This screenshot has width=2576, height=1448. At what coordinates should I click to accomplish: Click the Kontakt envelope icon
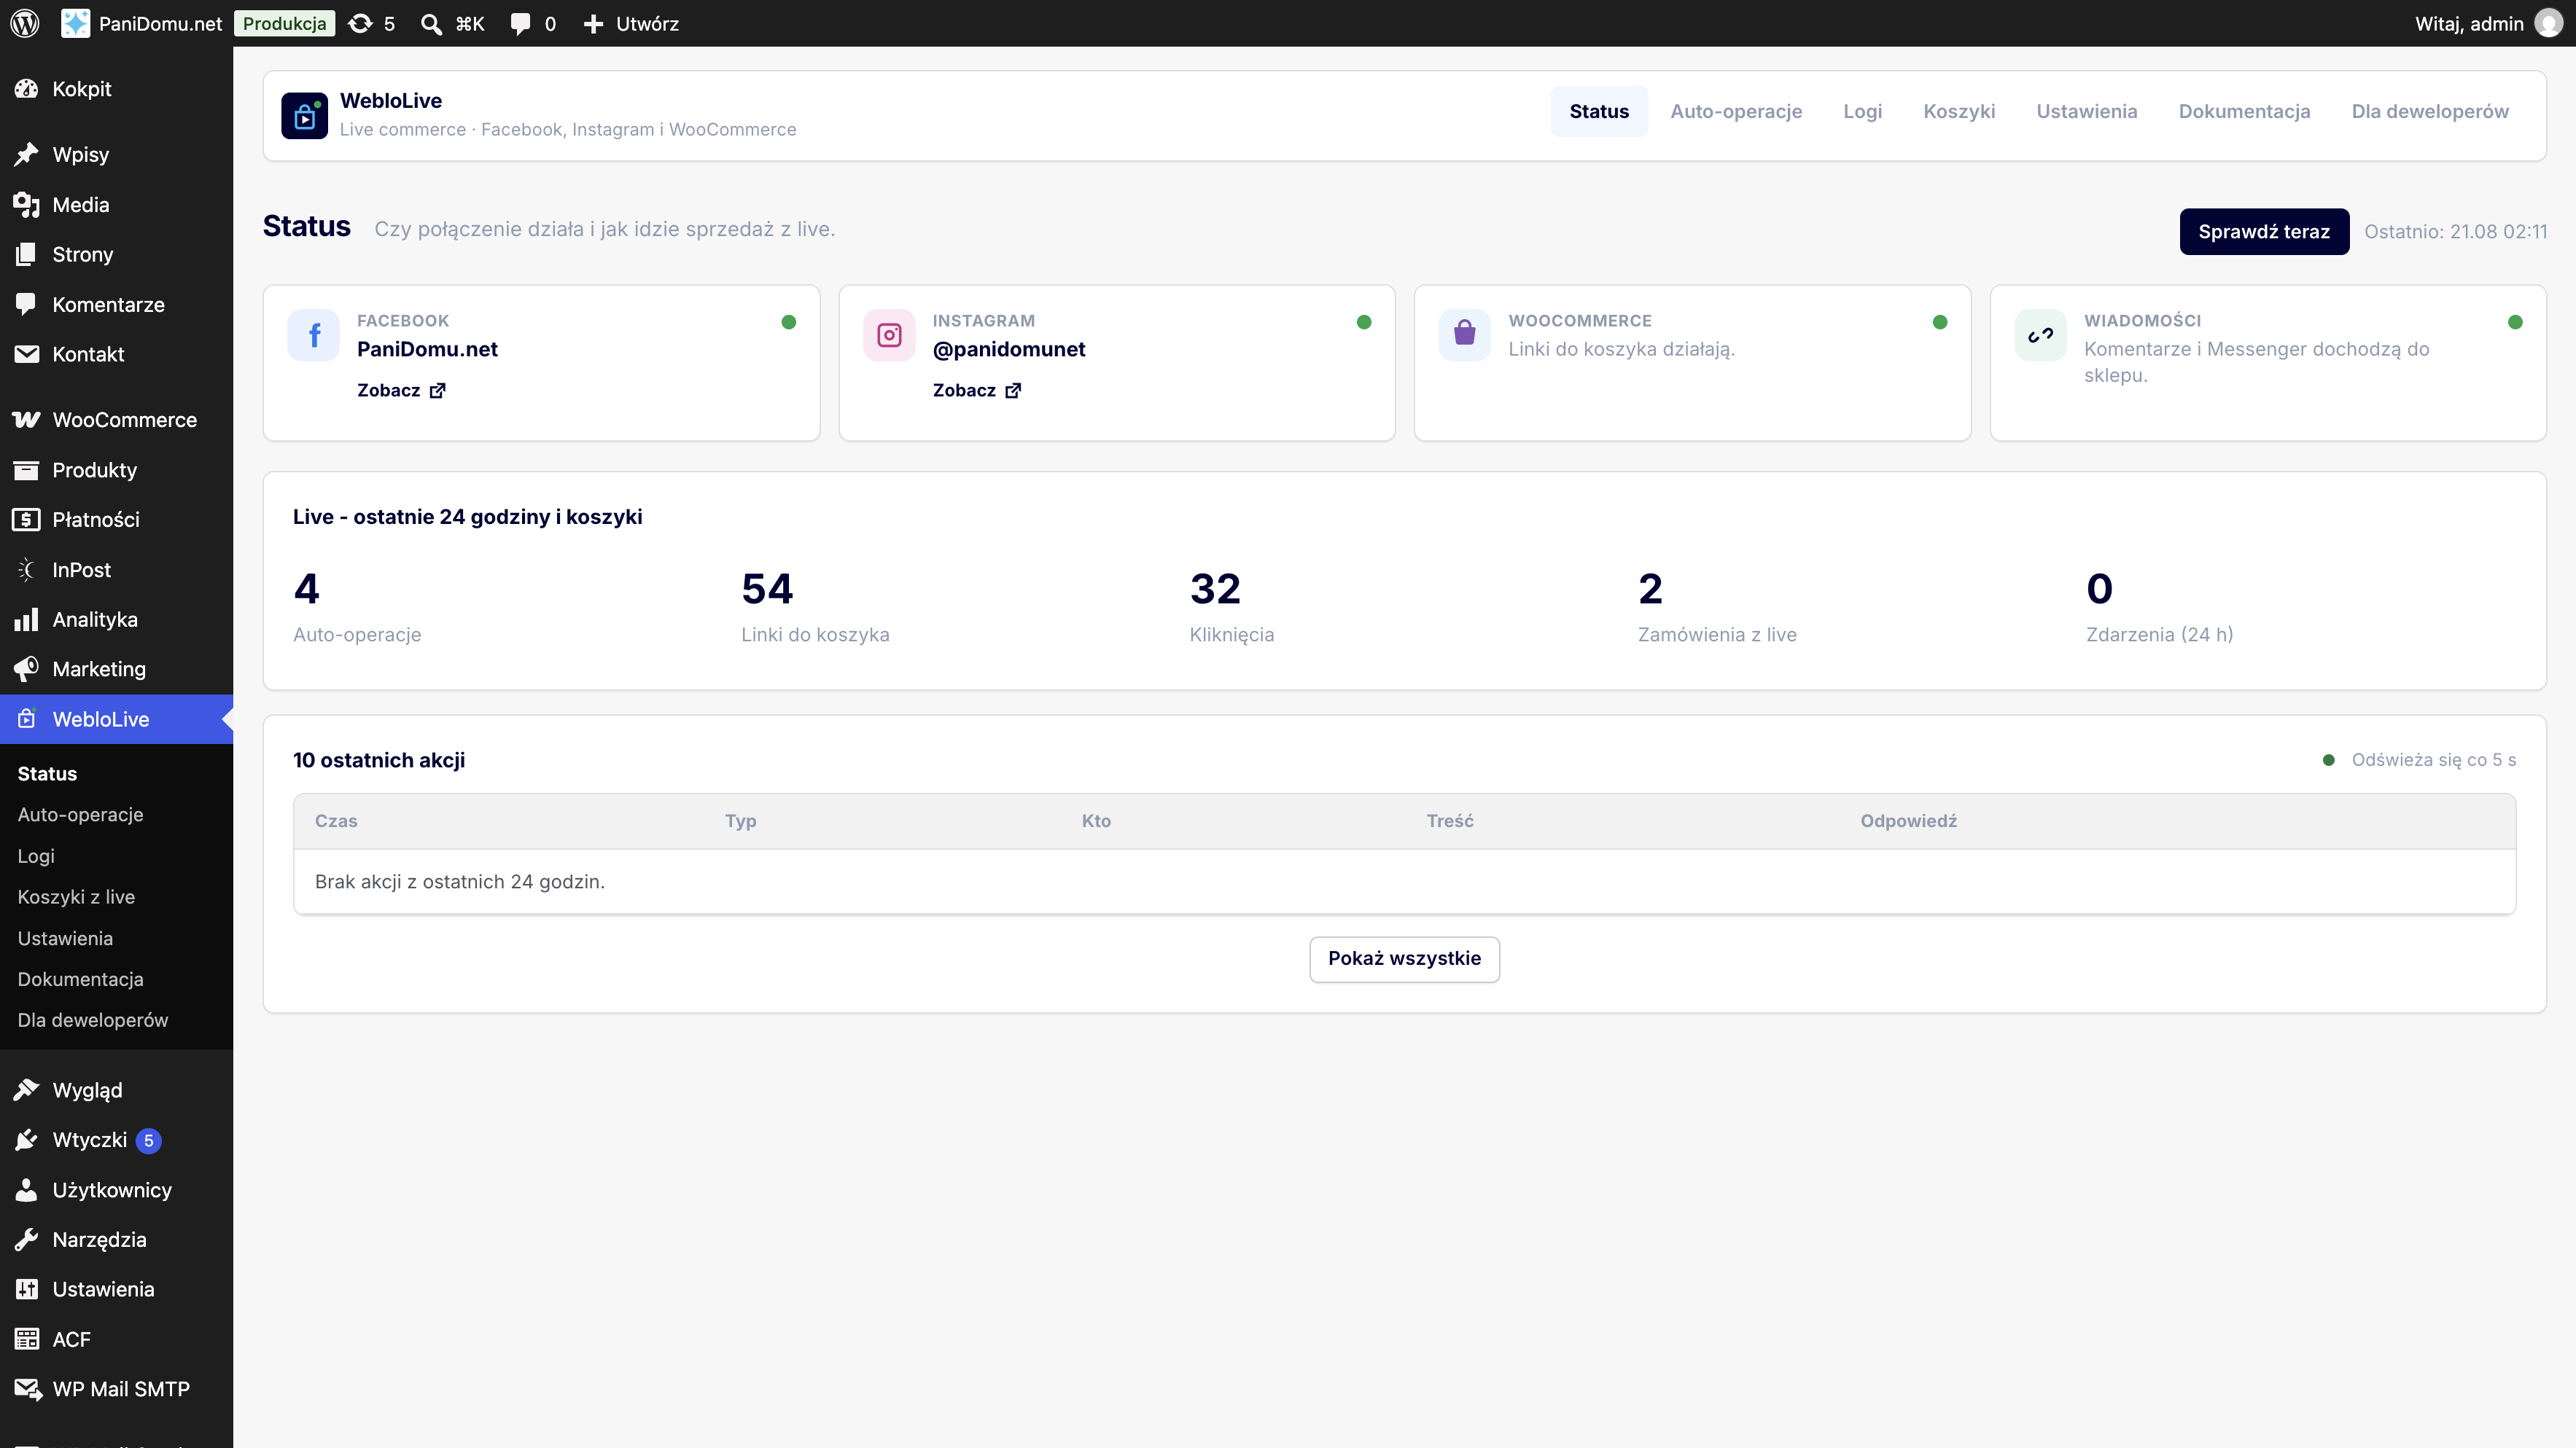point(27,353)
